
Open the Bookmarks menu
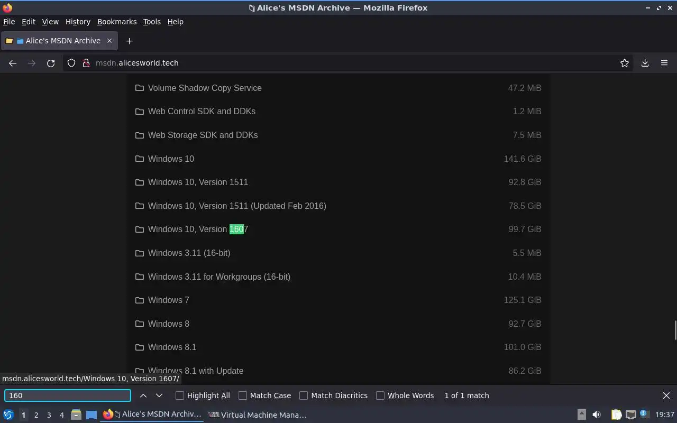click(x=117, y=22)
